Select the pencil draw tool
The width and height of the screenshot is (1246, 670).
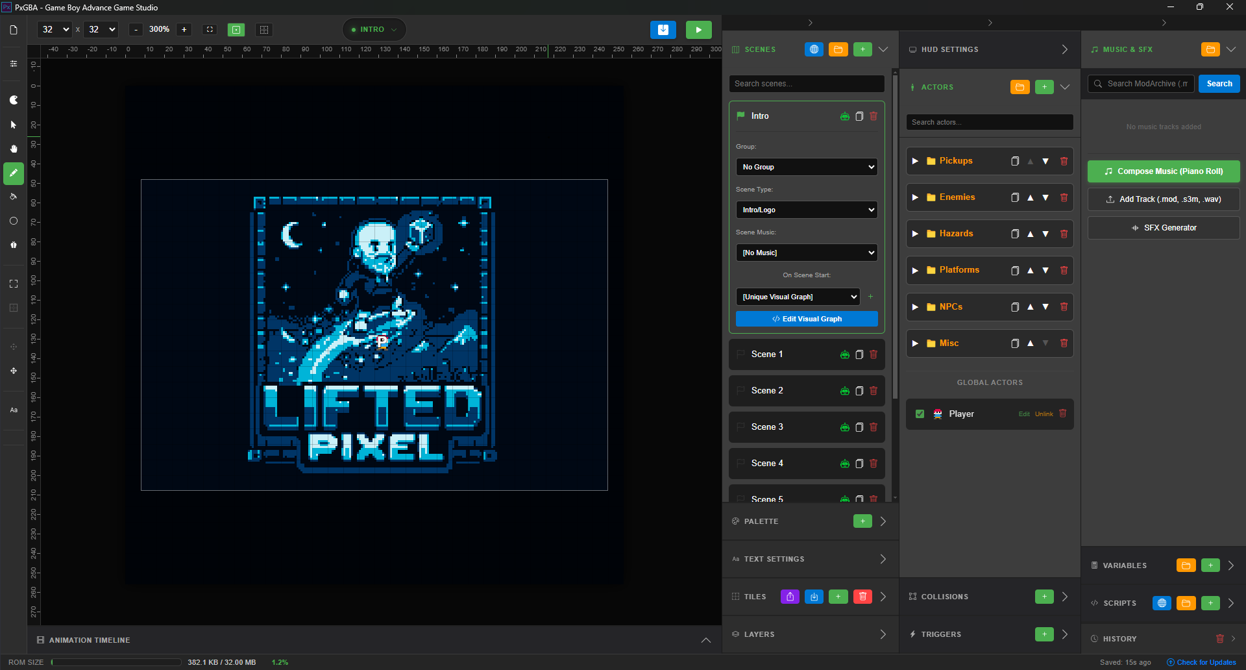click(x=14, y=173)
